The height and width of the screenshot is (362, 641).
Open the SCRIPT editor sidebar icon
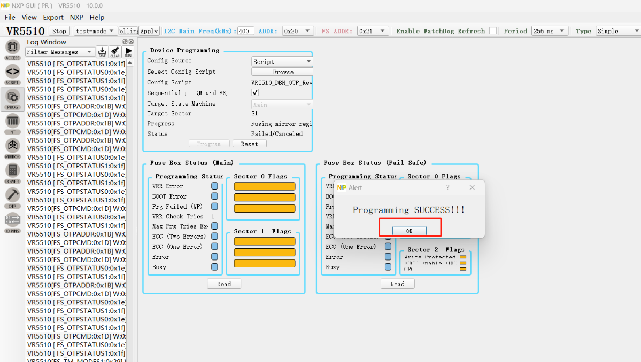click(x=12, y=74)
